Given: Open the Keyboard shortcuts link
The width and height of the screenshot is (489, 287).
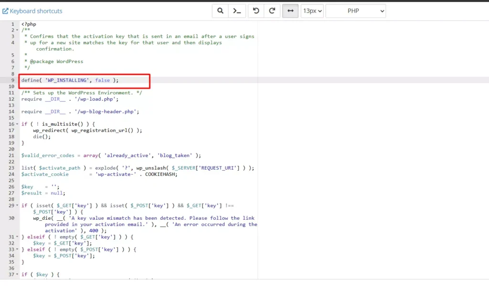Looking at the screenshot, I should coord(32,11).
